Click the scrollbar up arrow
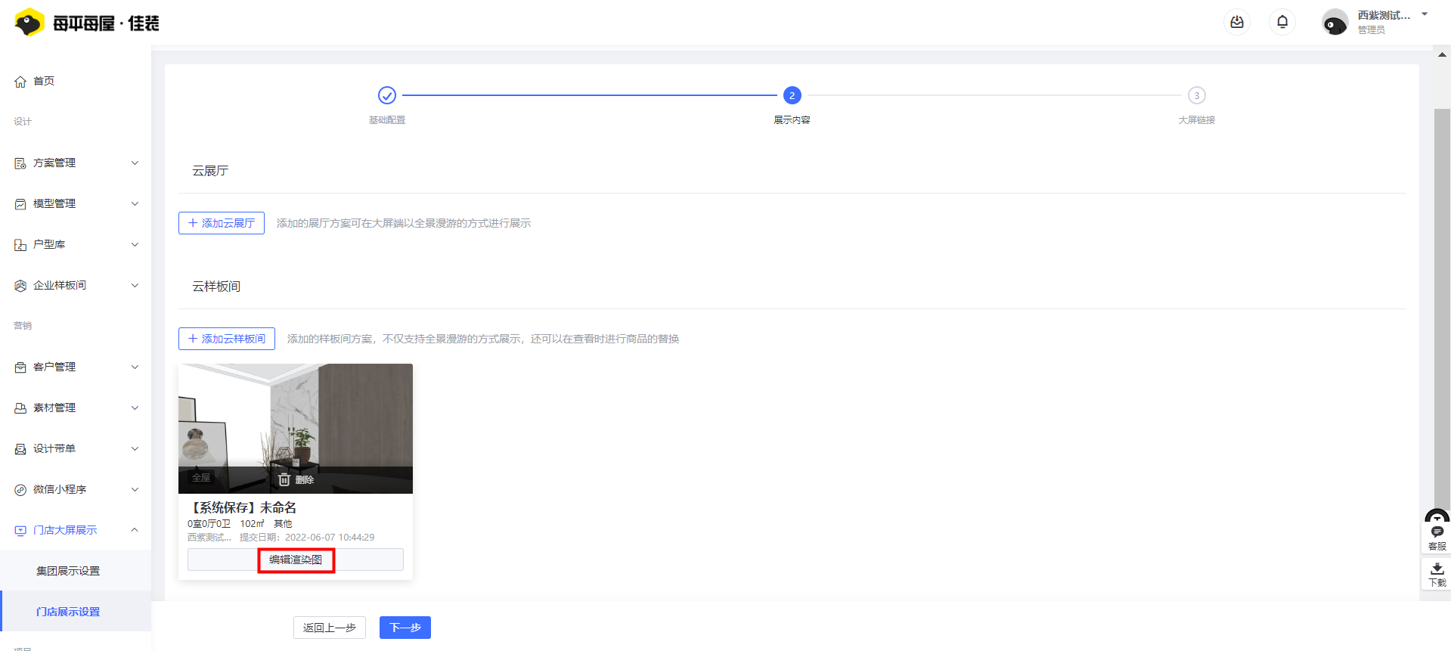Viewport: 1451px width, 651px height. pos(1442,54)
